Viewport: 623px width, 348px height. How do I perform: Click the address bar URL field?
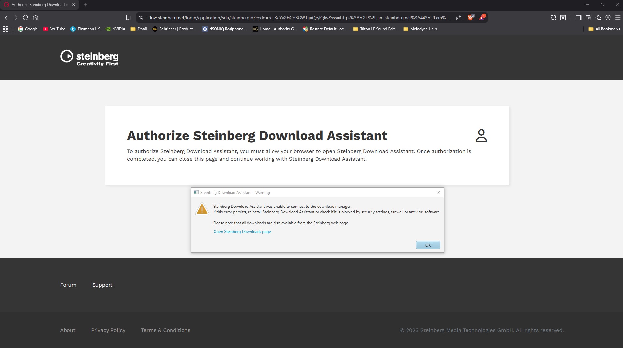pyautogui.click(x=299, y=18)
